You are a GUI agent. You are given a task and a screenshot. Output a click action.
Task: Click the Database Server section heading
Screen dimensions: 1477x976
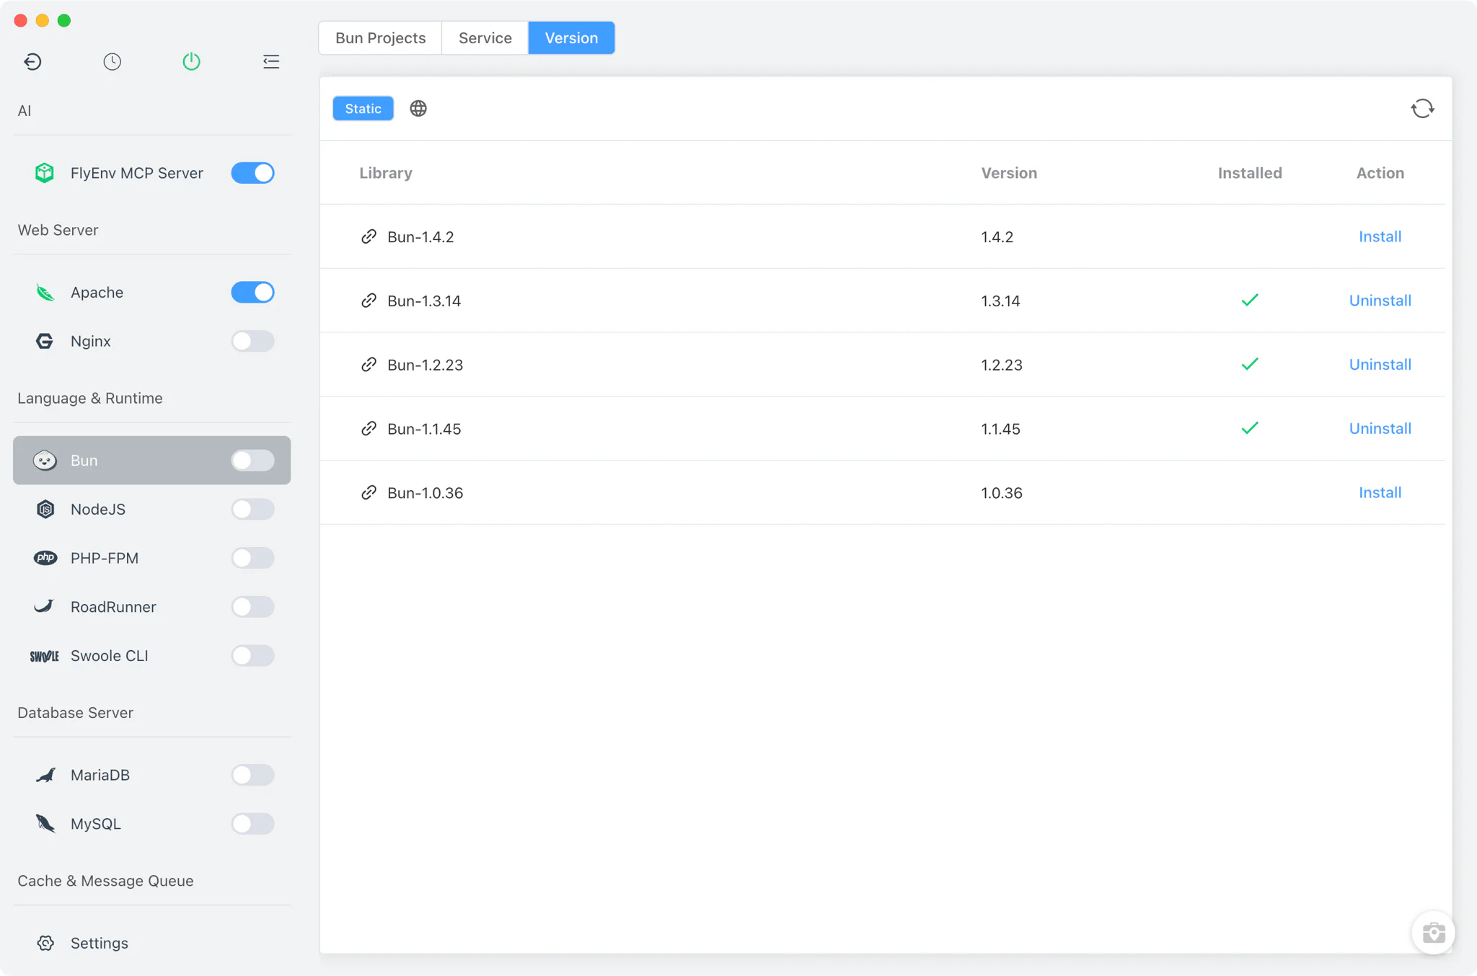pyautogui.click(x=76, y=712)
